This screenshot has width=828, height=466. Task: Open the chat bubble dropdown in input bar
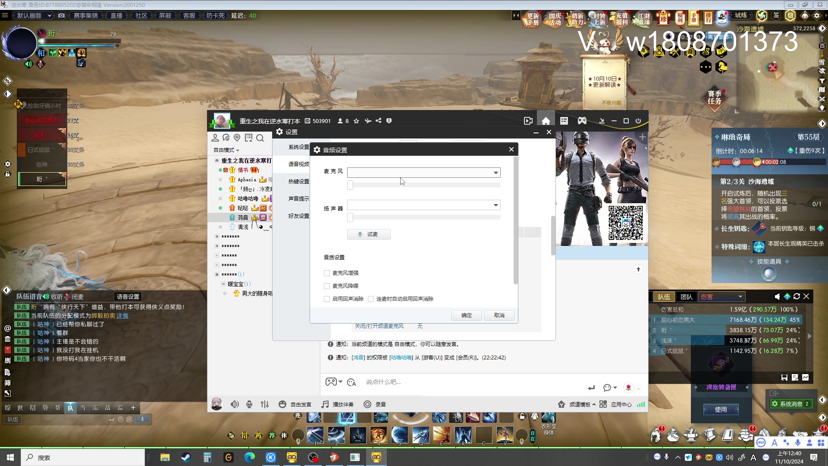click(x=610, y=387)
